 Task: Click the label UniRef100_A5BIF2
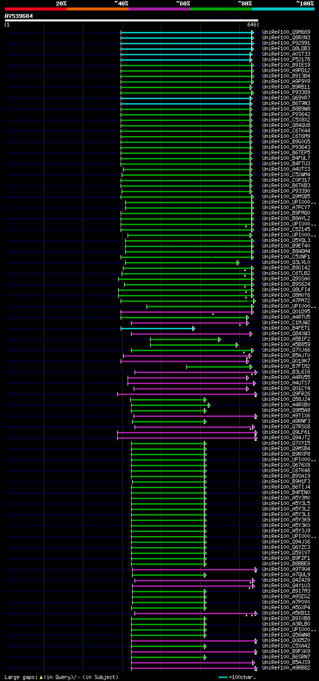pos(286,339)
